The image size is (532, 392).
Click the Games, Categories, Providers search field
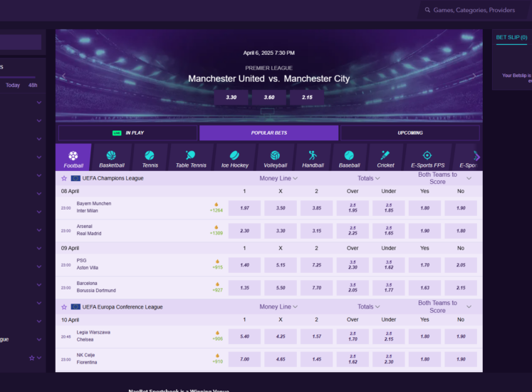474,11
